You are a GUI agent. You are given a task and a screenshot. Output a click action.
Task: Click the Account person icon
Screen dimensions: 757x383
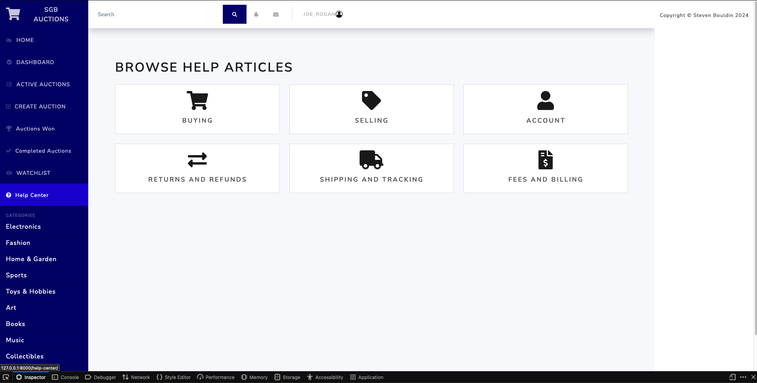546,100
